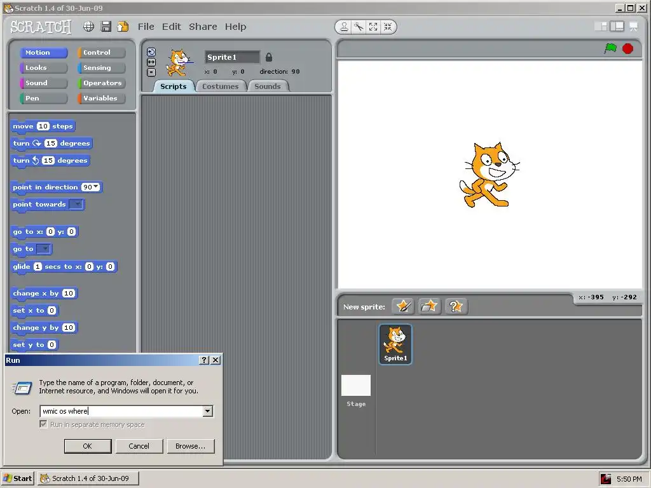The height and width of the screenshot is (488, 651).
Task: Click the glide 1 secs block
Action: [64, 267]
